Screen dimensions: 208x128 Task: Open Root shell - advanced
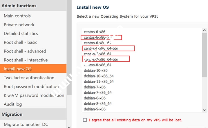point(25,51)
